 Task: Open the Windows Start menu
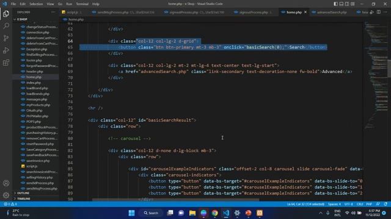tap(131, 213)
